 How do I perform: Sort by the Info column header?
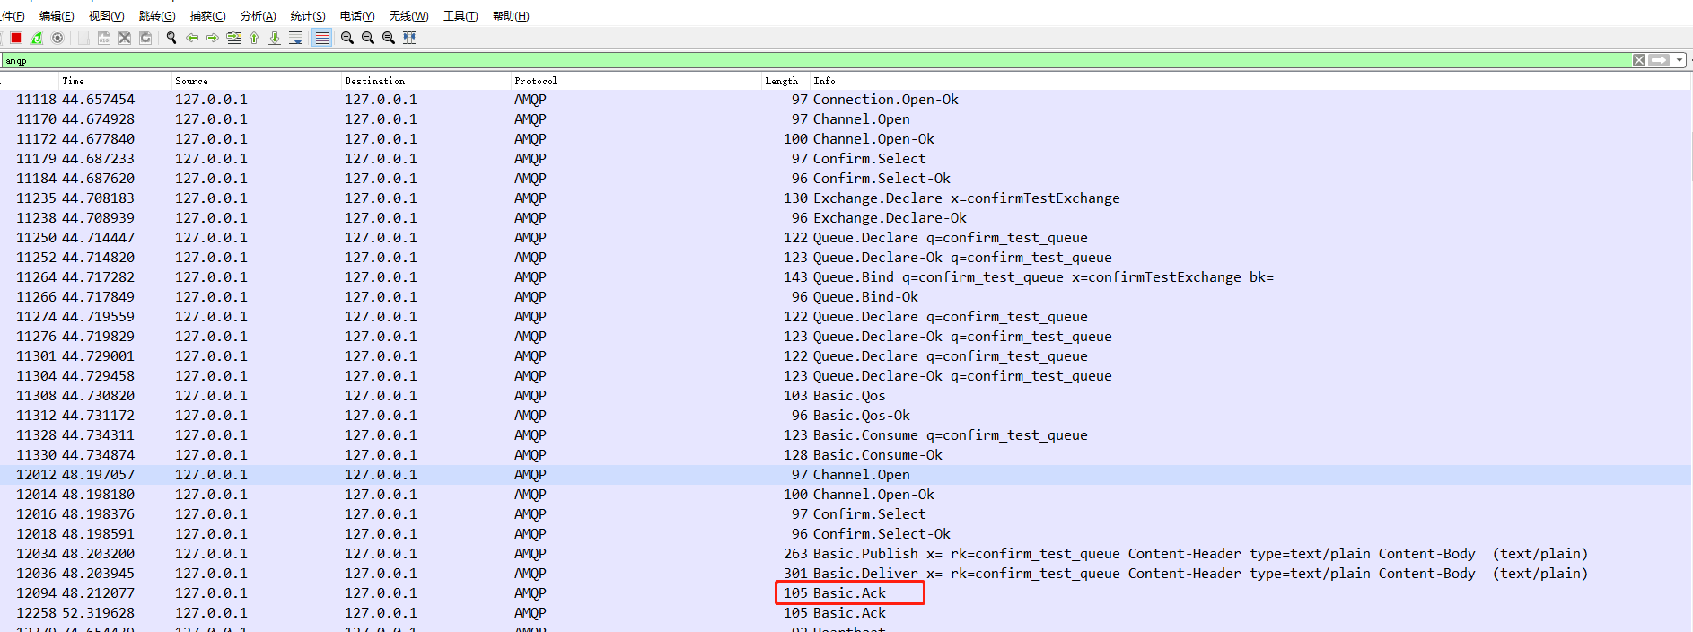(1250, 81)
